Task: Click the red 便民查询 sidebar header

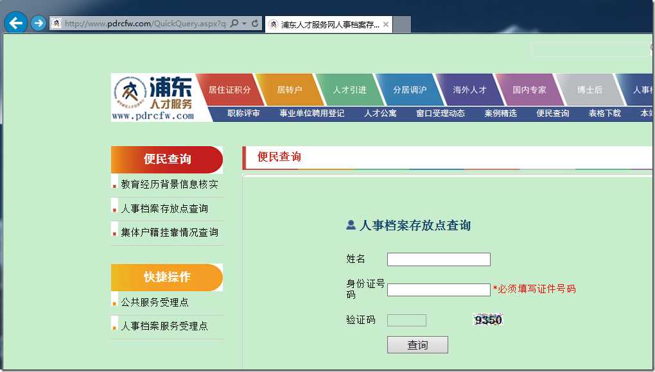Action: tap(167, 159)
